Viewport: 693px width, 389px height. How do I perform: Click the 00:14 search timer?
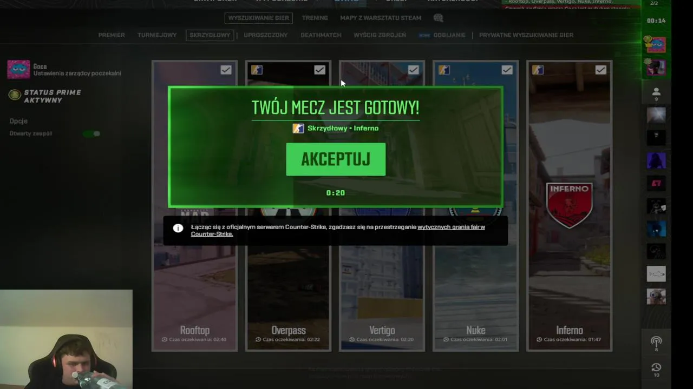point(656,21)
